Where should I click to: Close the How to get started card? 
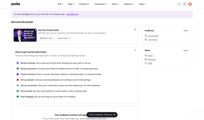tap(135, 50)
